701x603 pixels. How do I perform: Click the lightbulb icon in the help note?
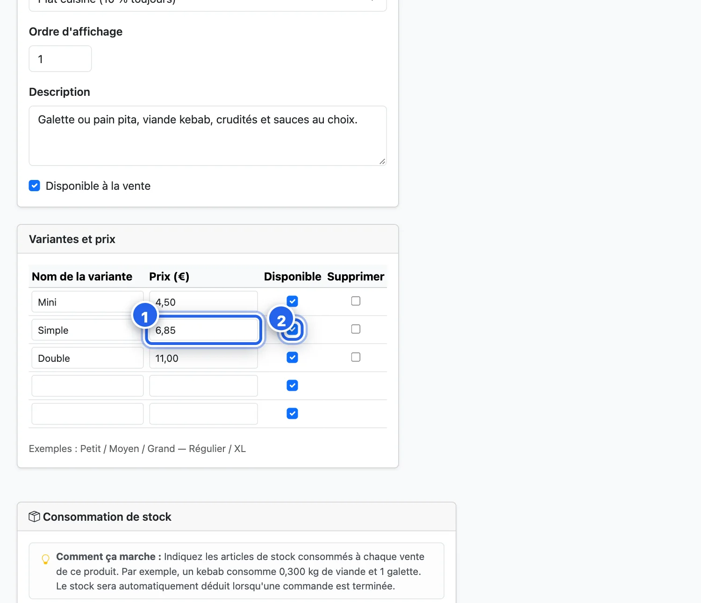(46, 559)
